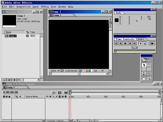Screen dimensions: 163x122
Task: Select the Hand tool
Action: [144, 79]
